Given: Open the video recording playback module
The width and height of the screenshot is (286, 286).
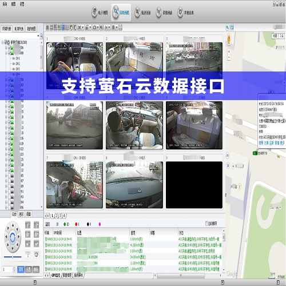Looking at the screenshot, I should 164,13.
